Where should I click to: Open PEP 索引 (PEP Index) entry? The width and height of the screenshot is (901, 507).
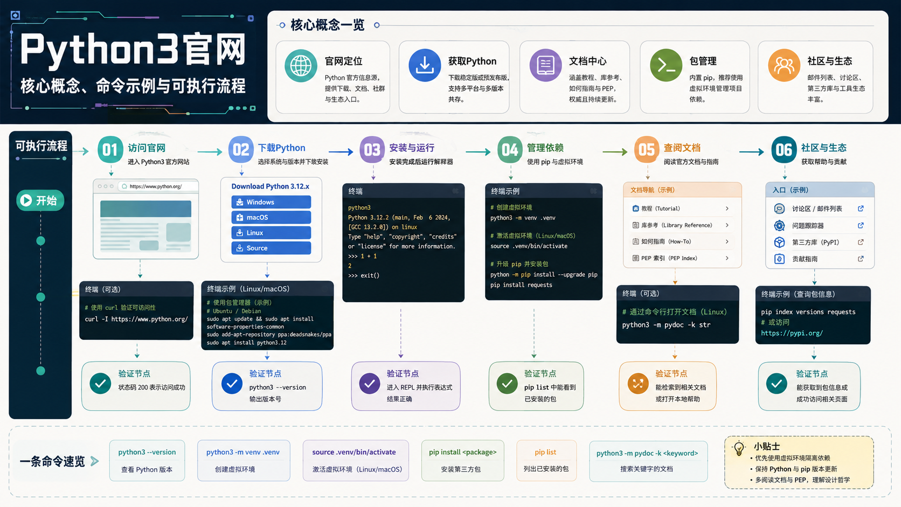click(682, 258)
